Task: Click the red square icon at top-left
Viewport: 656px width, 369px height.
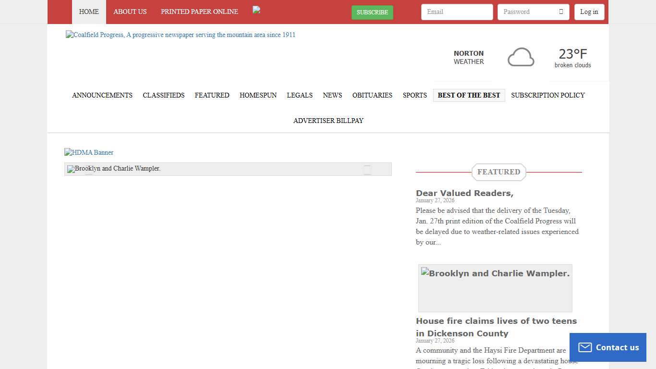Action: [59, 12]
